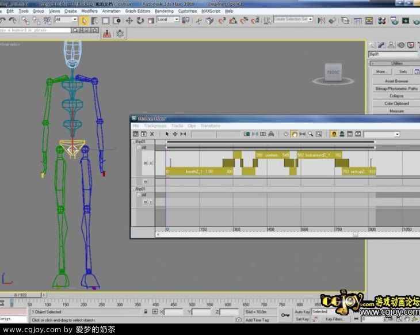Click the Unlink Selection icon
The image size is (420, 335).
(36, 20)
